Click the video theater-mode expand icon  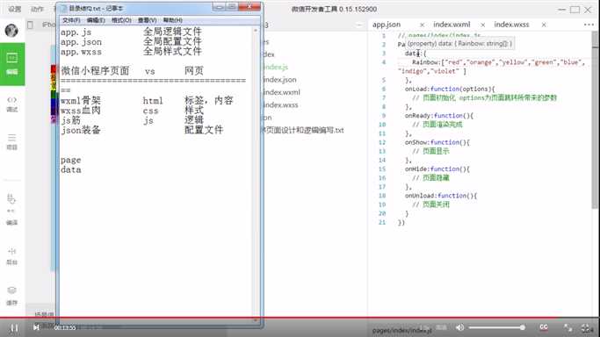tap(567, 328)
